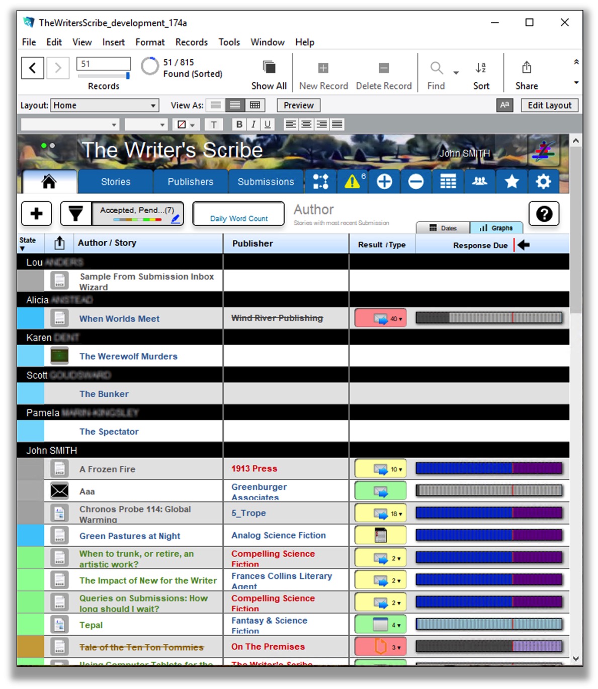Click the Edit Layout button
This screenshot has height=689, width=598.
(549, 105)
